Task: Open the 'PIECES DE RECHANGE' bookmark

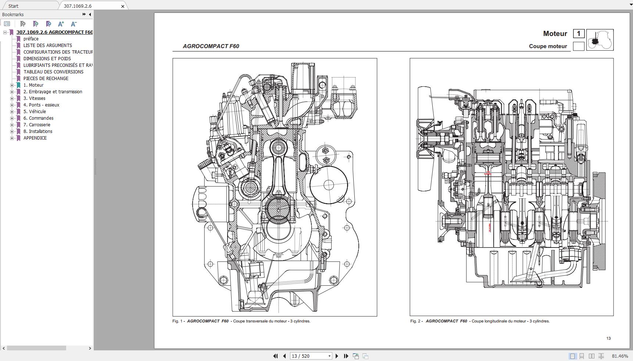Action: 46,79
